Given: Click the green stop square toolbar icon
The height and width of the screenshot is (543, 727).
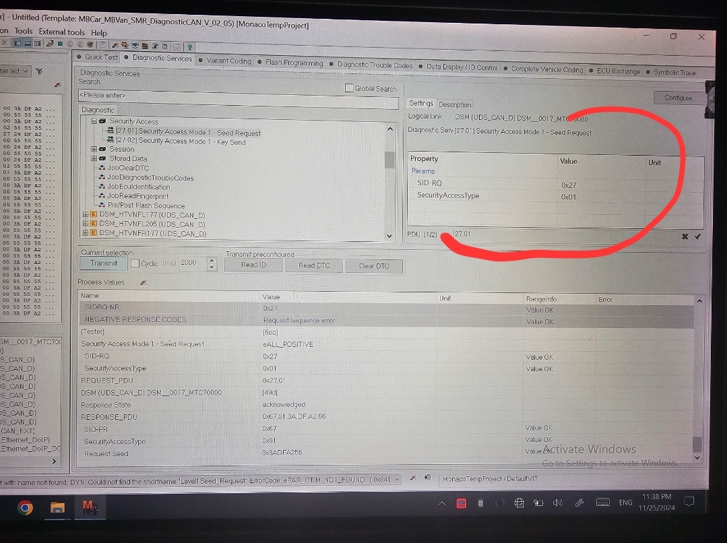Looking at the screenshot, I should tap(59, 44).
